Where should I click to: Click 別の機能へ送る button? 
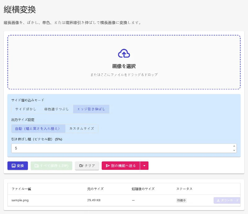(121, 166)
